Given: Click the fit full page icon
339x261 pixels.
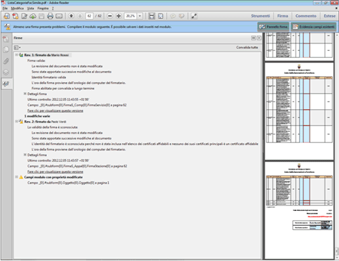Looking at the screenshot, I should pos(161,16).
